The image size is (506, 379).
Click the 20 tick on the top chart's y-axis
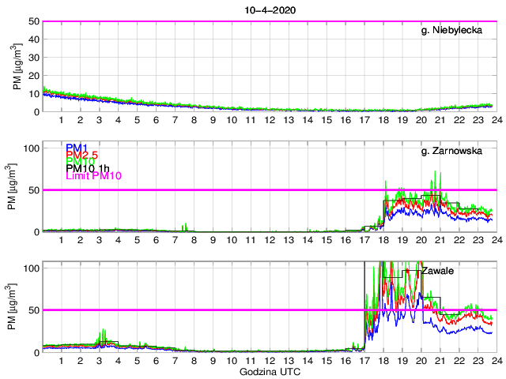tap(34, 76)
